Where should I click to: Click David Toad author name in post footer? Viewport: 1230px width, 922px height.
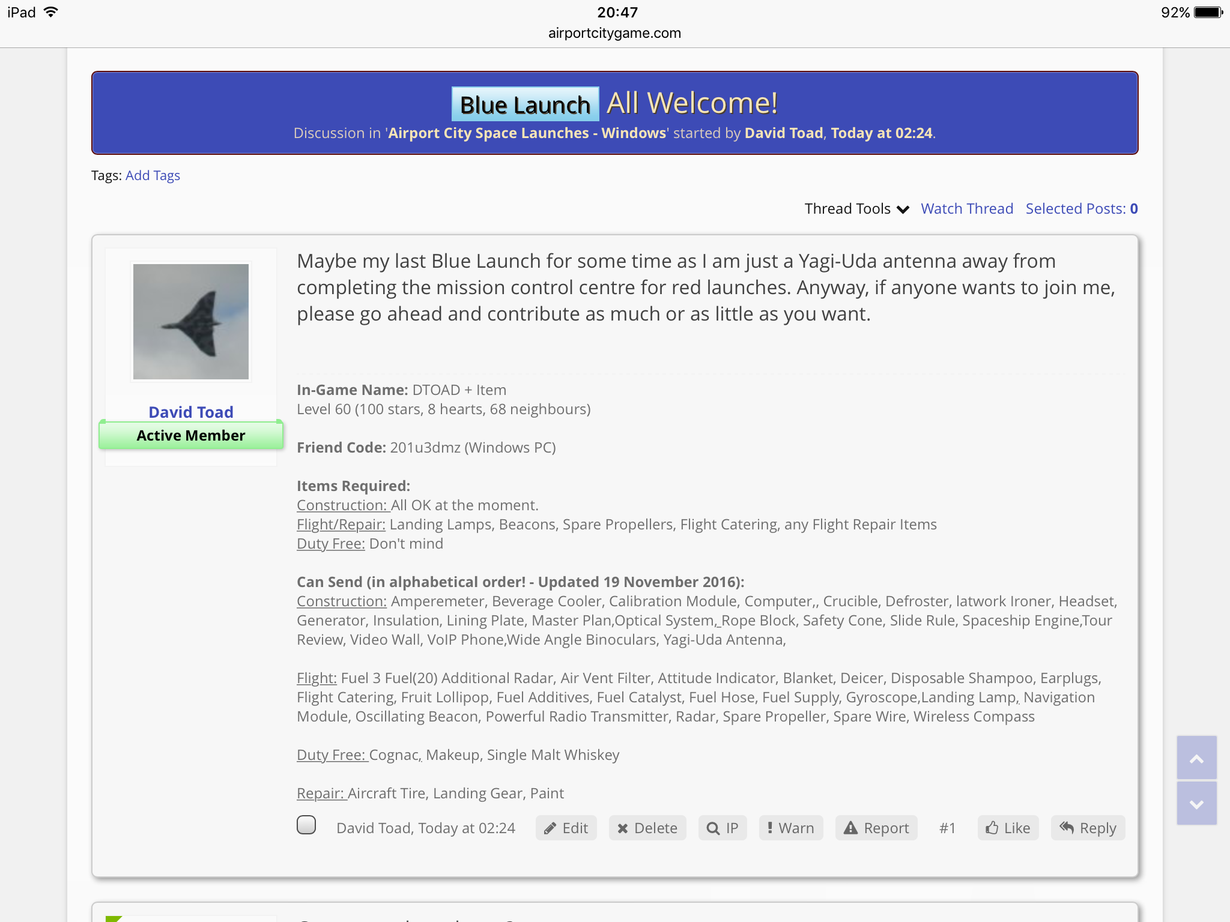pos(374,828)
